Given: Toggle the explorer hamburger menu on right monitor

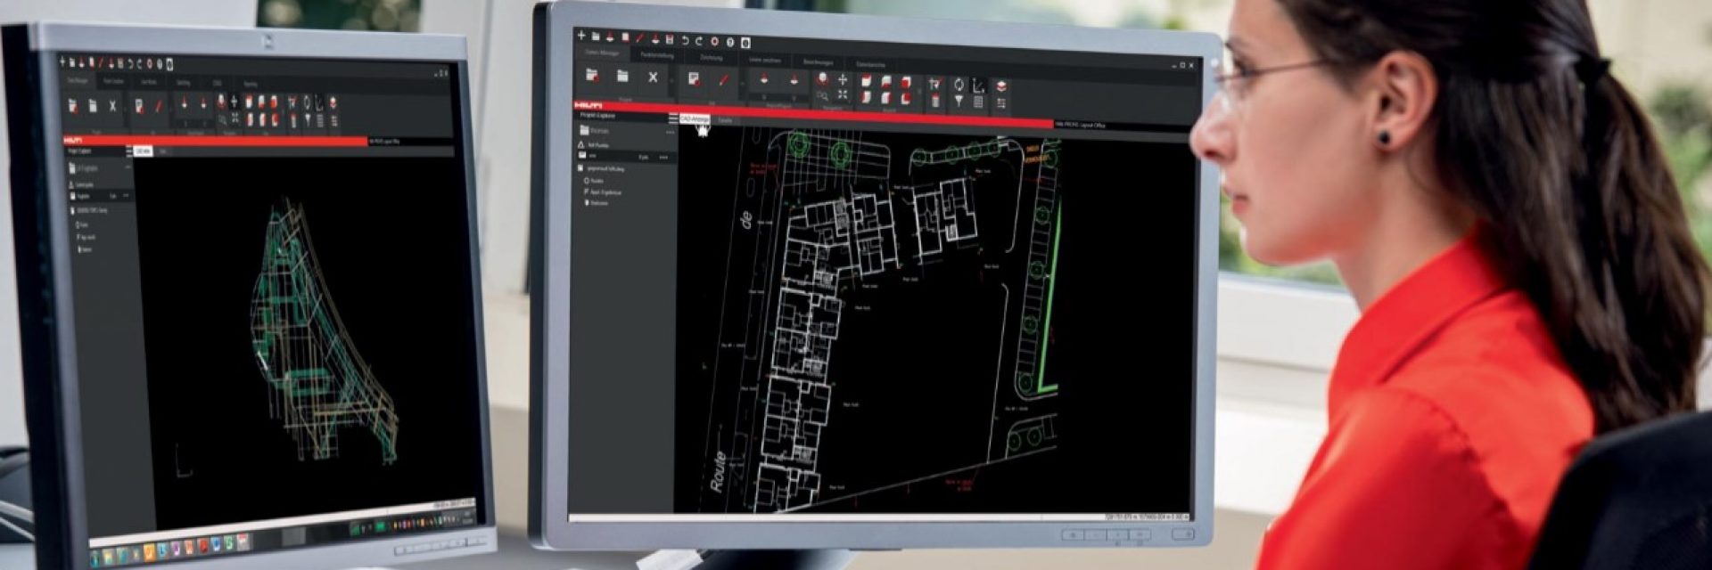Looking at the screenshot, I should click(x=673, y=118).
